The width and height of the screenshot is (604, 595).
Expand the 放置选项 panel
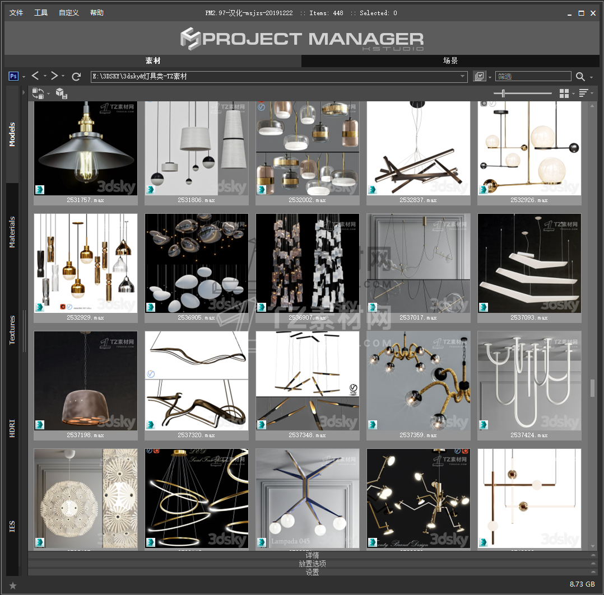(312, 564)
